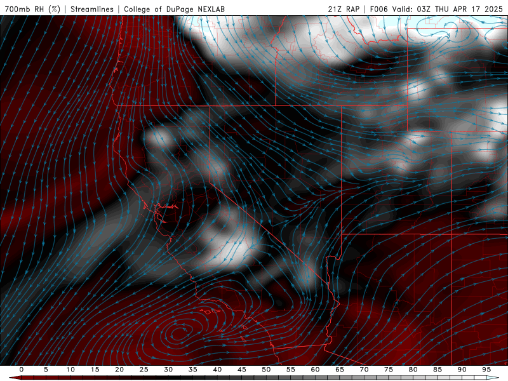This screenshot has width=508, height=381.
Task: Click the center of the closed streamline circulation offshore
Action: [179, 333]
